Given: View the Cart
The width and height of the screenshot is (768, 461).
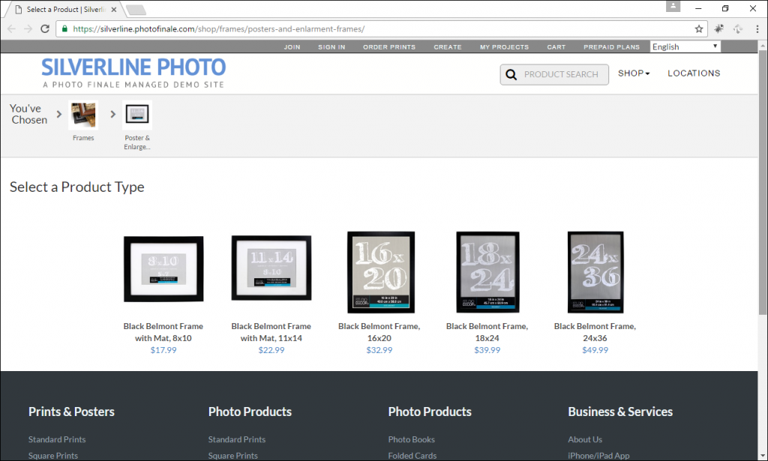Looking at the screenshot, I should [x=556, y=47].
